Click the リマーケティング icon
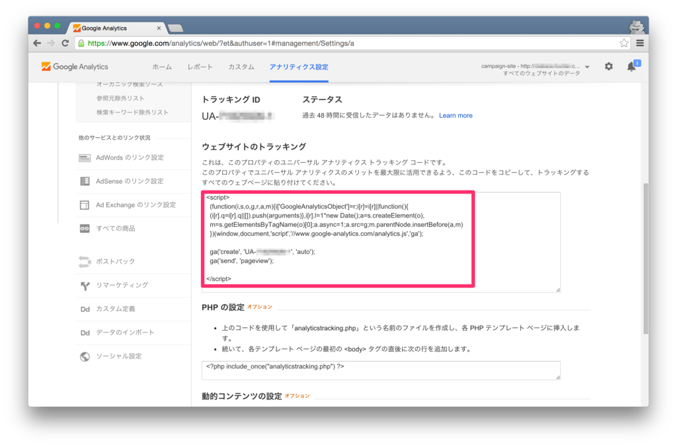This screenshot has height=447, width=677. pyautogui.click(x=85, y=286)
